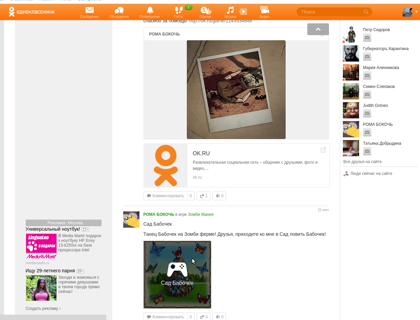Open mediamarkt.ru ad link

pos(38,263)
